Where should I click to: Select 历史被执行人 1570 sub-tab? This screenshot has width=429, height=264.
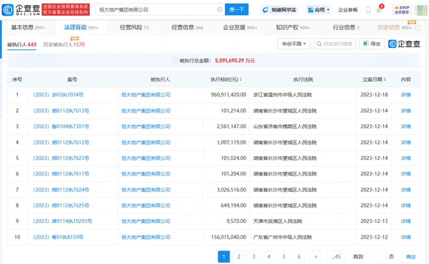pyautogui.click(x=64, y=44)
